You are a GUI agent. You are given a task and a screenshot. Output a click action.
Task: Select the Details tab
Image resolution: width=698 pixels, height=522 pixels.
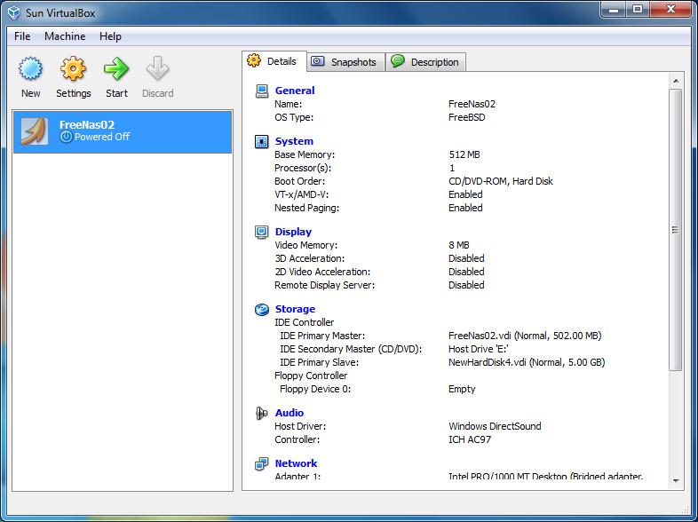pos(274,61)
